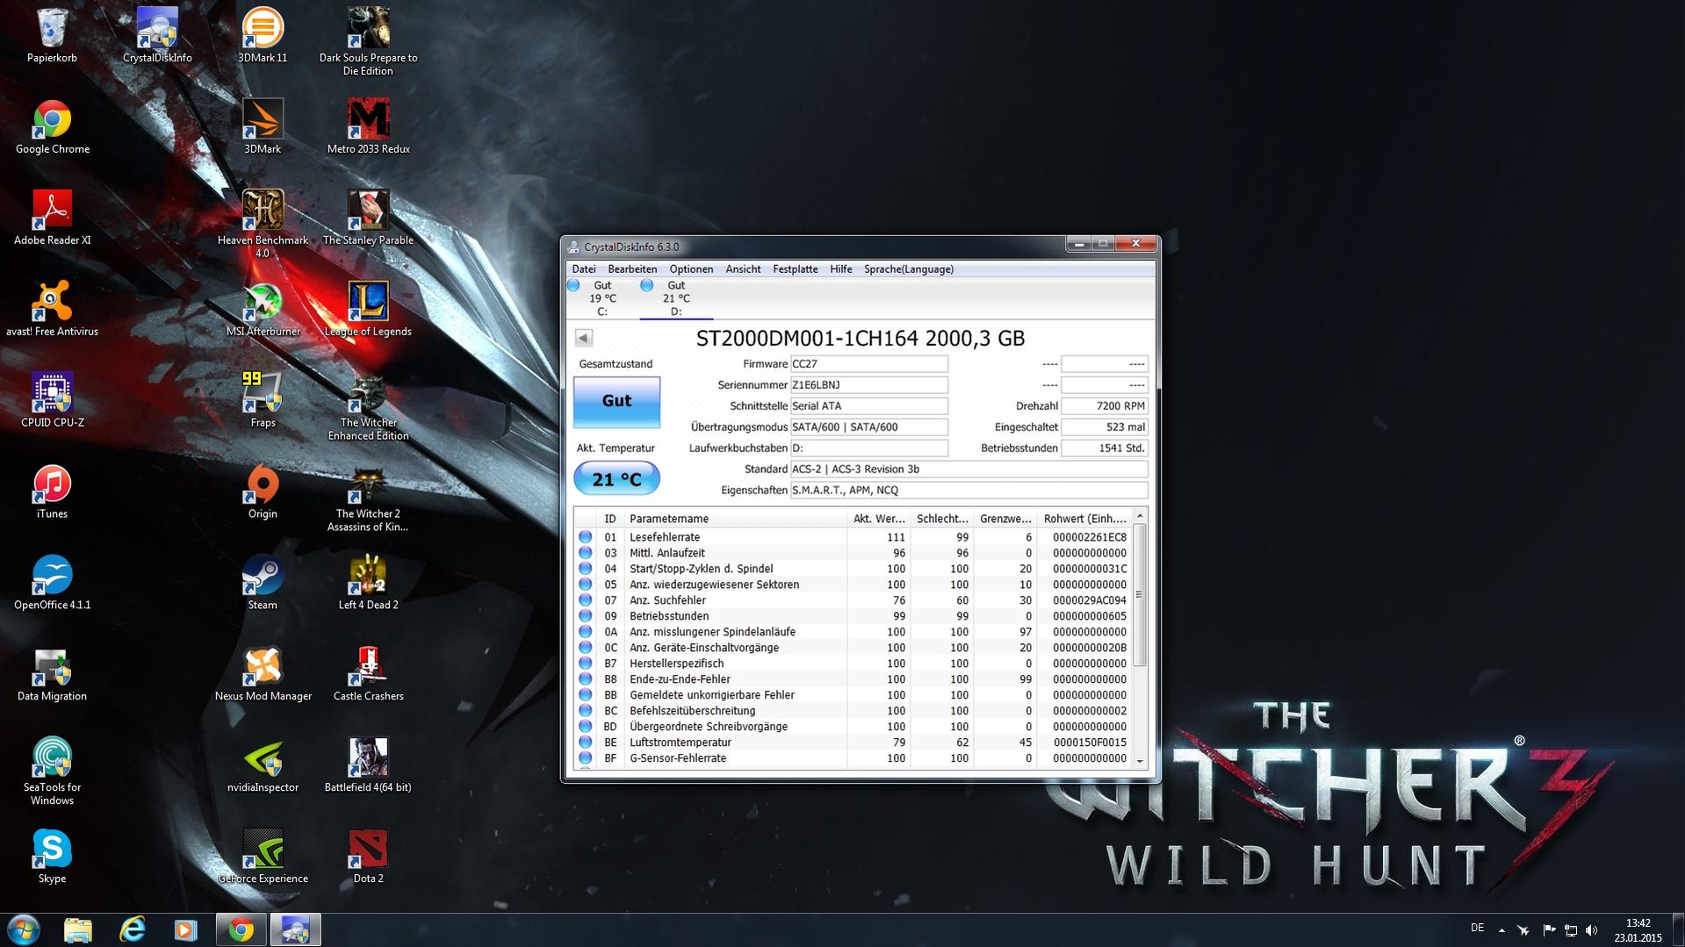Open the OpenOffice 4.1.1 desktop icon
Image resolution: width=1685 pixels, height=947 pixels.
[x=52, y=583]
